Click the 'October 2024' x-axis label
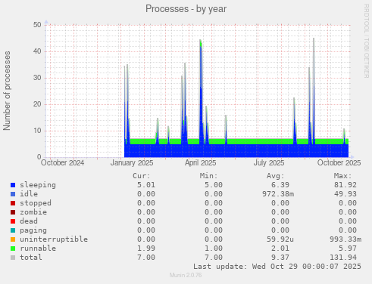372x284 pixels. (x=62, y=163)
